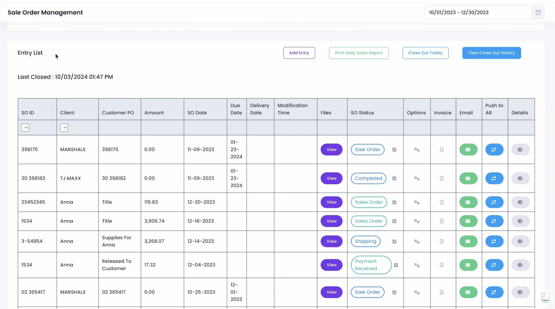Open the Options gear icon for order 23452345
The height and width of the screenshot is (309, 555).
pos(417,202)
